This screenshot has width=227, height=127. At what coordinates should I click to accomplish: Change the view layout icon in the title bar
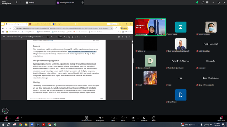(207, 2)
